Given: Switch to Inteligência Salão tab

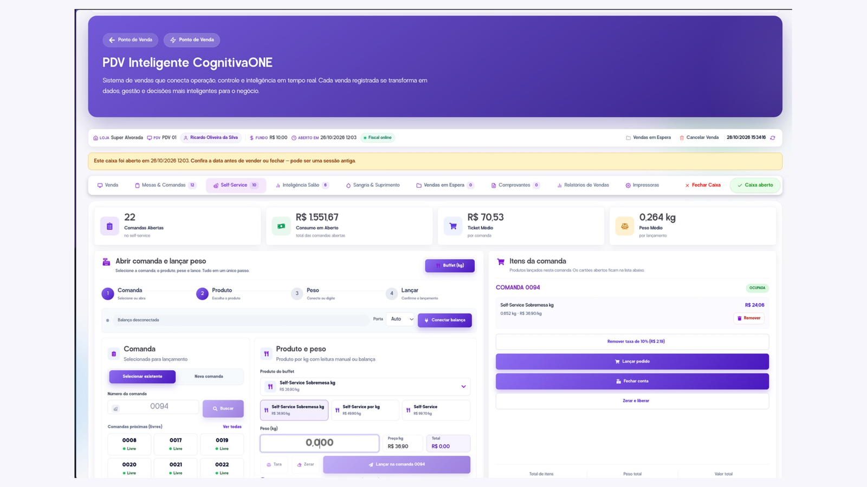Looking at the screenshot, I should (302, 185).
